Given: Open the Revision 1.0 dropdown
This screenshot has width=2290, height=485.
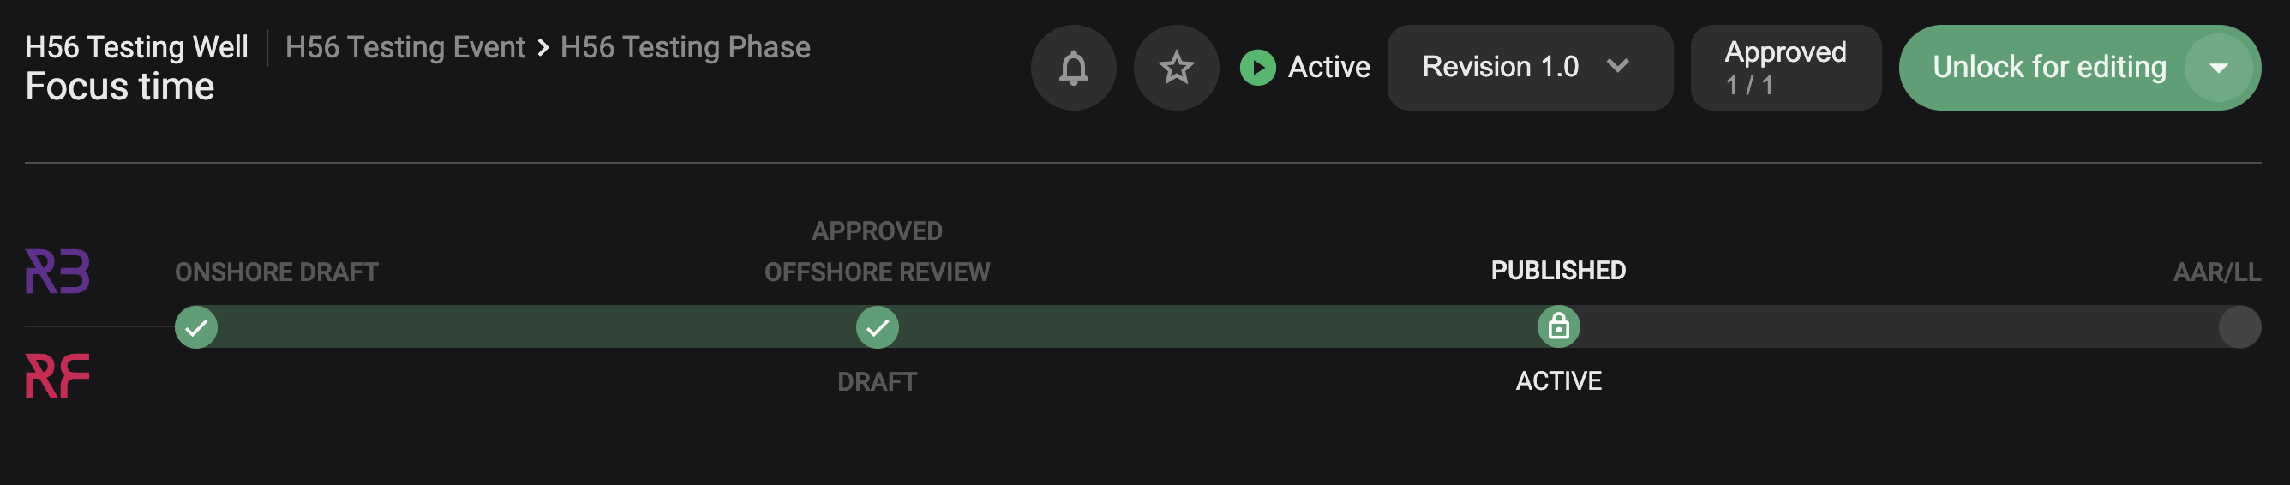Looking at the screenshot, I should click(1529, 68).
